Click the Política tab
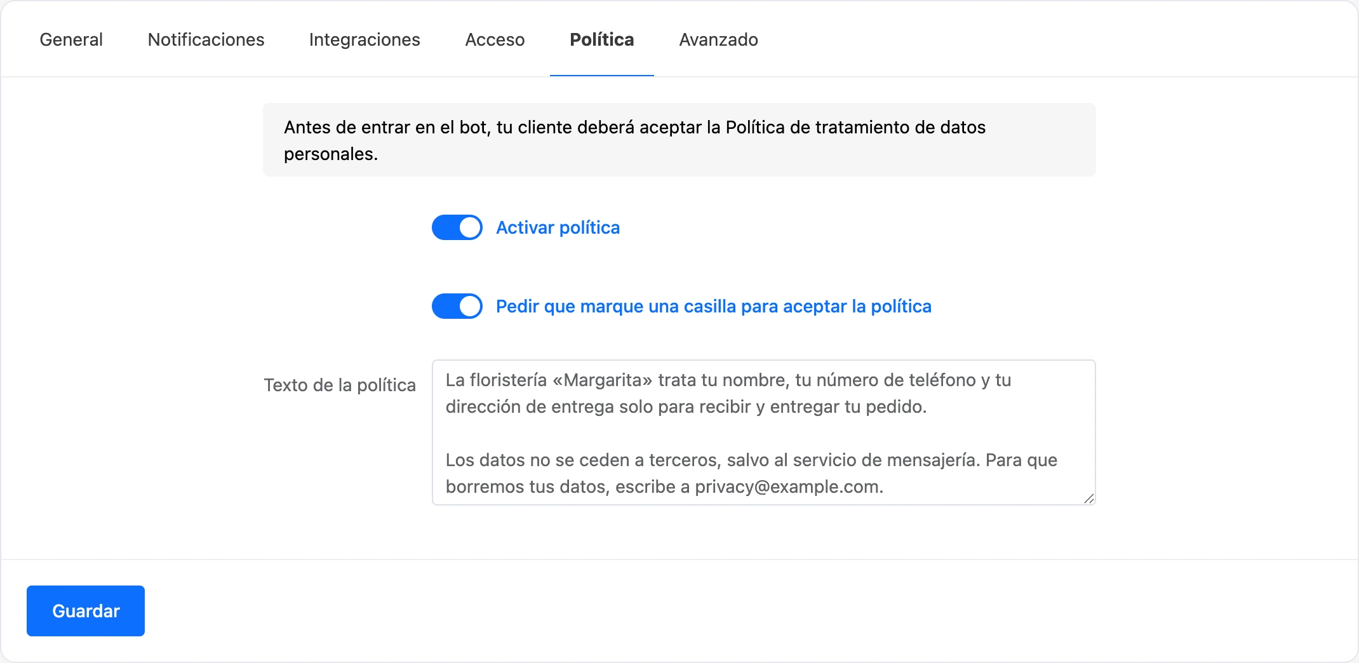Viewport: 1359px width, 663px height. (x=601, y=39)
